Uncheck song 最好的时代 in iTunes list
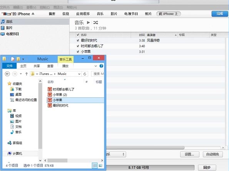The height and width of the screenshot is (171, 229). click(78, 40)
